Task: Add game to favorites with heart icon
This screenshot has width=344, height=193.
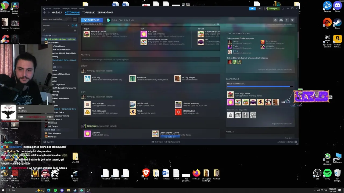Action: (292, 20)
